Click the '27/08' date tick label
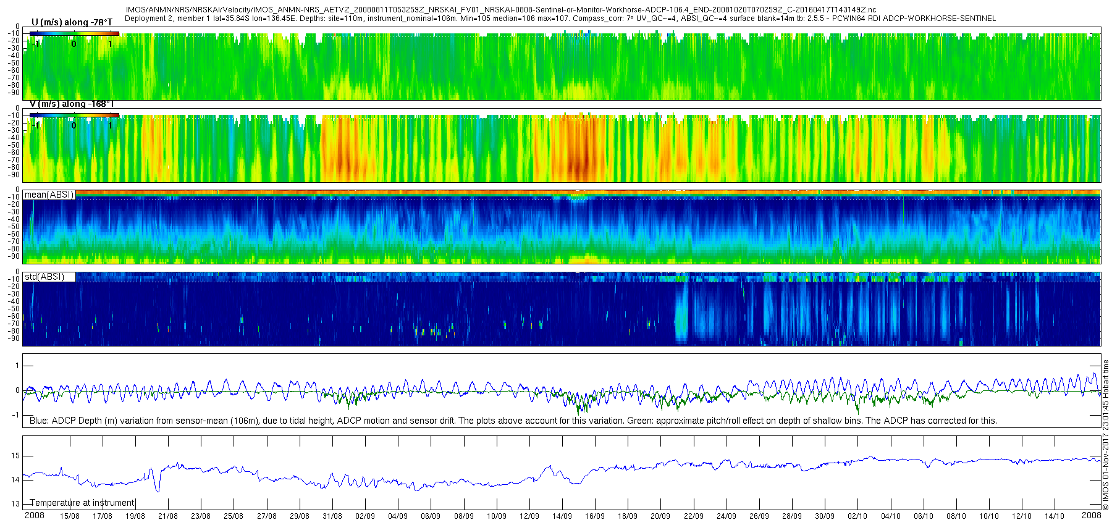This screenshot has height=525, width=1112. pos(267,516)
